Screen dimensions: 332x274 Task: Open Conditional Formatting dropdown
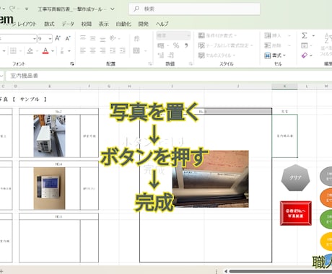point(217,35)
